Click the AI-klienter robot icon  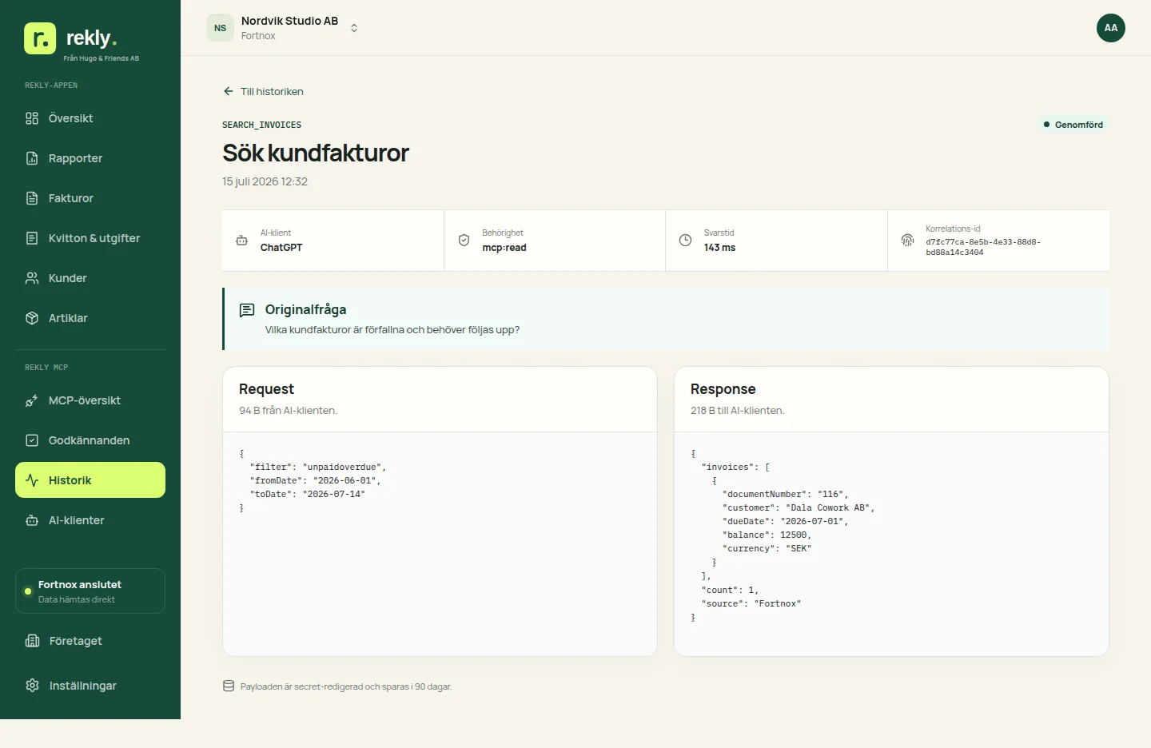click(x=32, y=520)
